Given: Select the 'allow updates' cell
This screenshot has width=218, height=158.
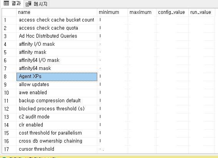Looking at the screenshot, I should pyautogui.click(x=57, y=85).
